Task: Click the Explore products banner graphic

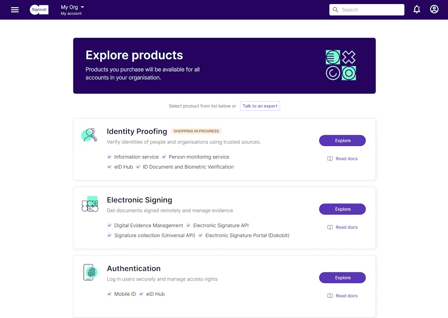Action: tap(341, 65)
